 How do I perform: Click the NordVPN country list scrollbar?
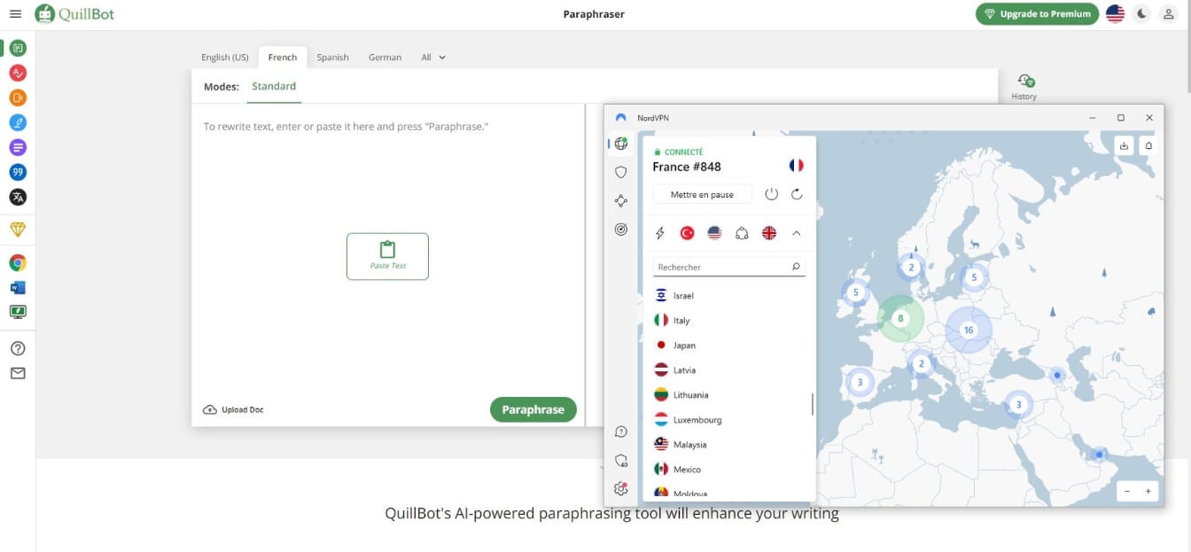[x=813, y=404]
